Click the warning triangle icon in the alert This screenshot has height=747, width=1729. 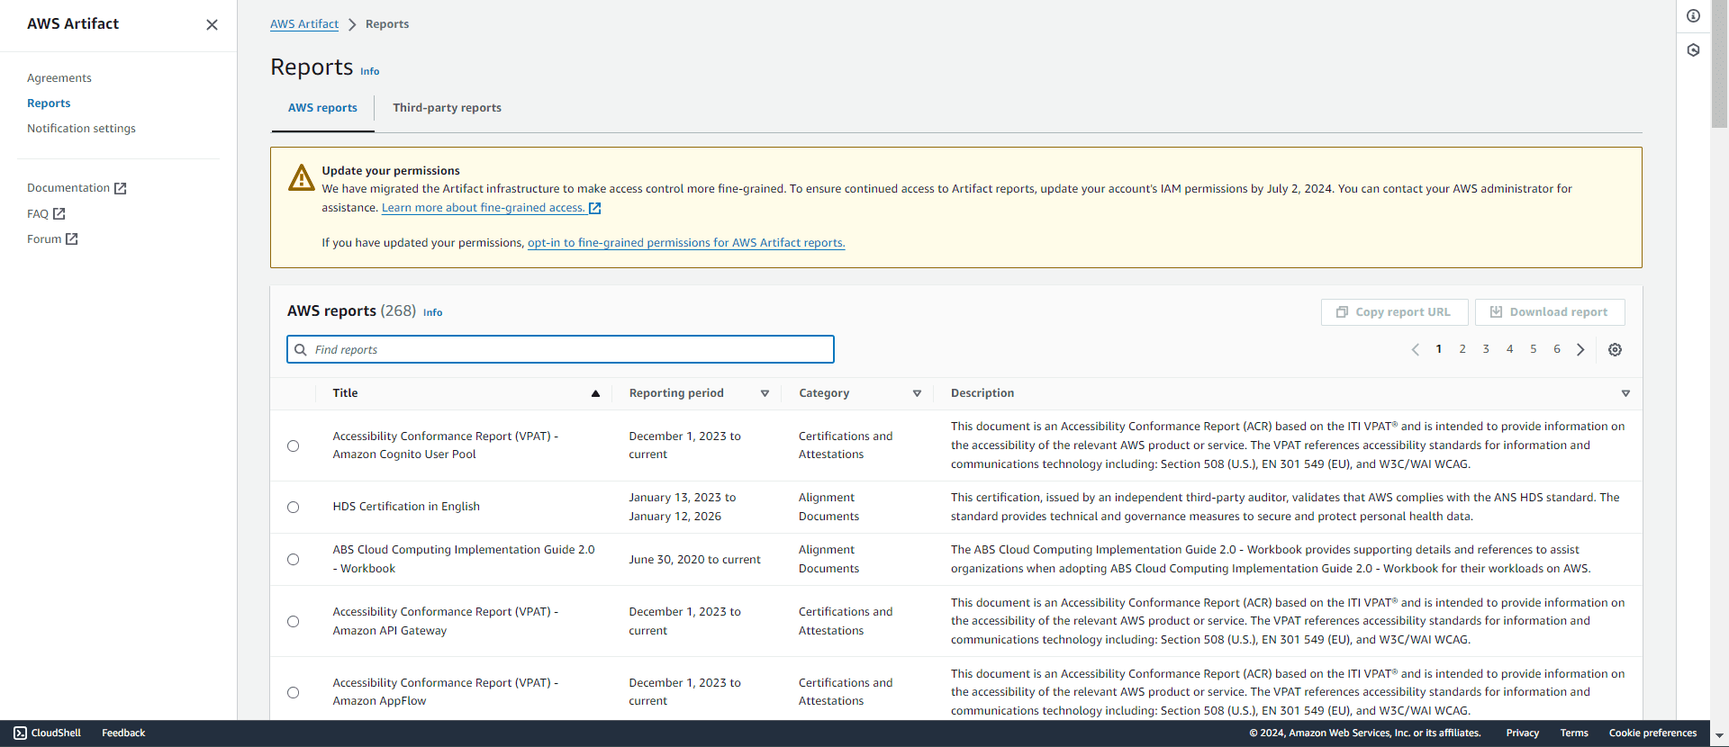[x=301, y=177]
